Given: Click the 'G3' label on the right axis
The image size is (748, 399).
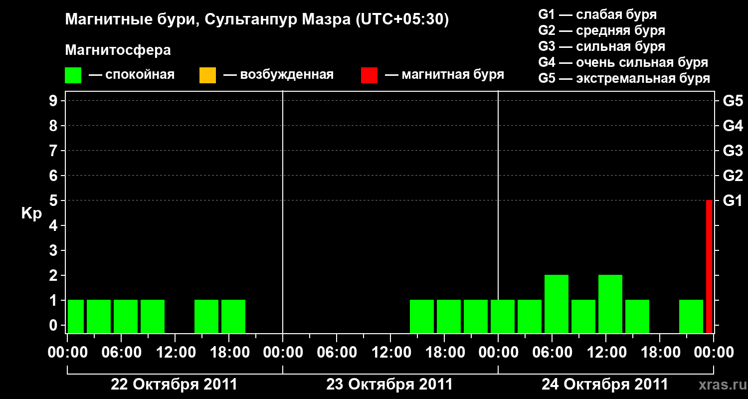Looking at the screenshot, I should click(x=733, y=151).
